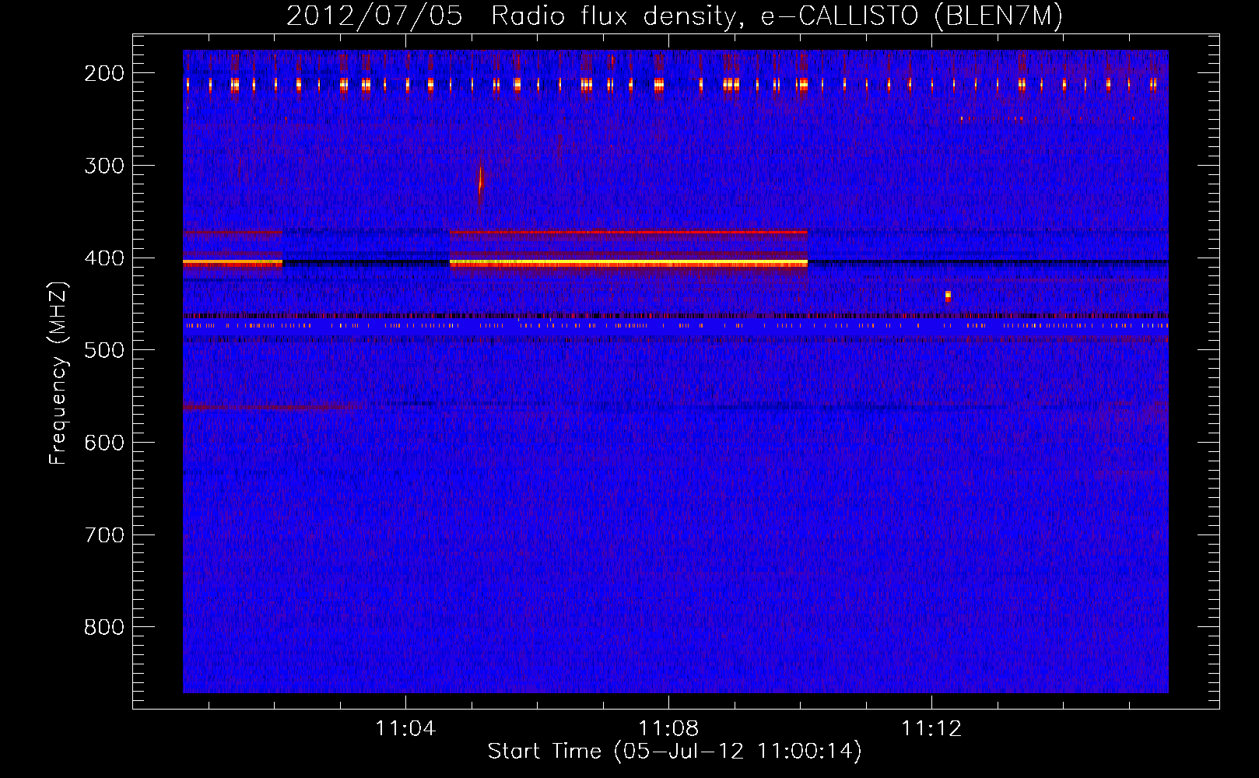Click the 'Frequency (MHZ)' y-axis label
This screenshot has height=778, width=1259.
tap(58, 373)
